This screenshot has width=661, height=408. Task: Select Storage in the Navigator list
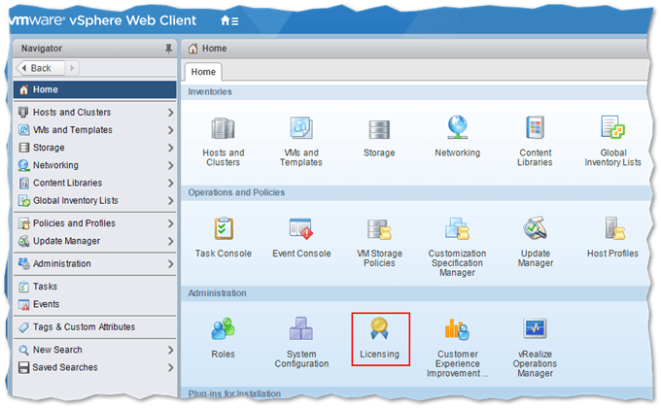click(x=95, y=148)
